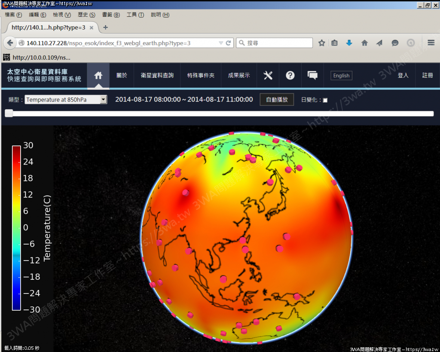Click the timeline slider handle
The height and width of the screenshot is (352, 440).
pyautogui.click(x=9, y=113)
